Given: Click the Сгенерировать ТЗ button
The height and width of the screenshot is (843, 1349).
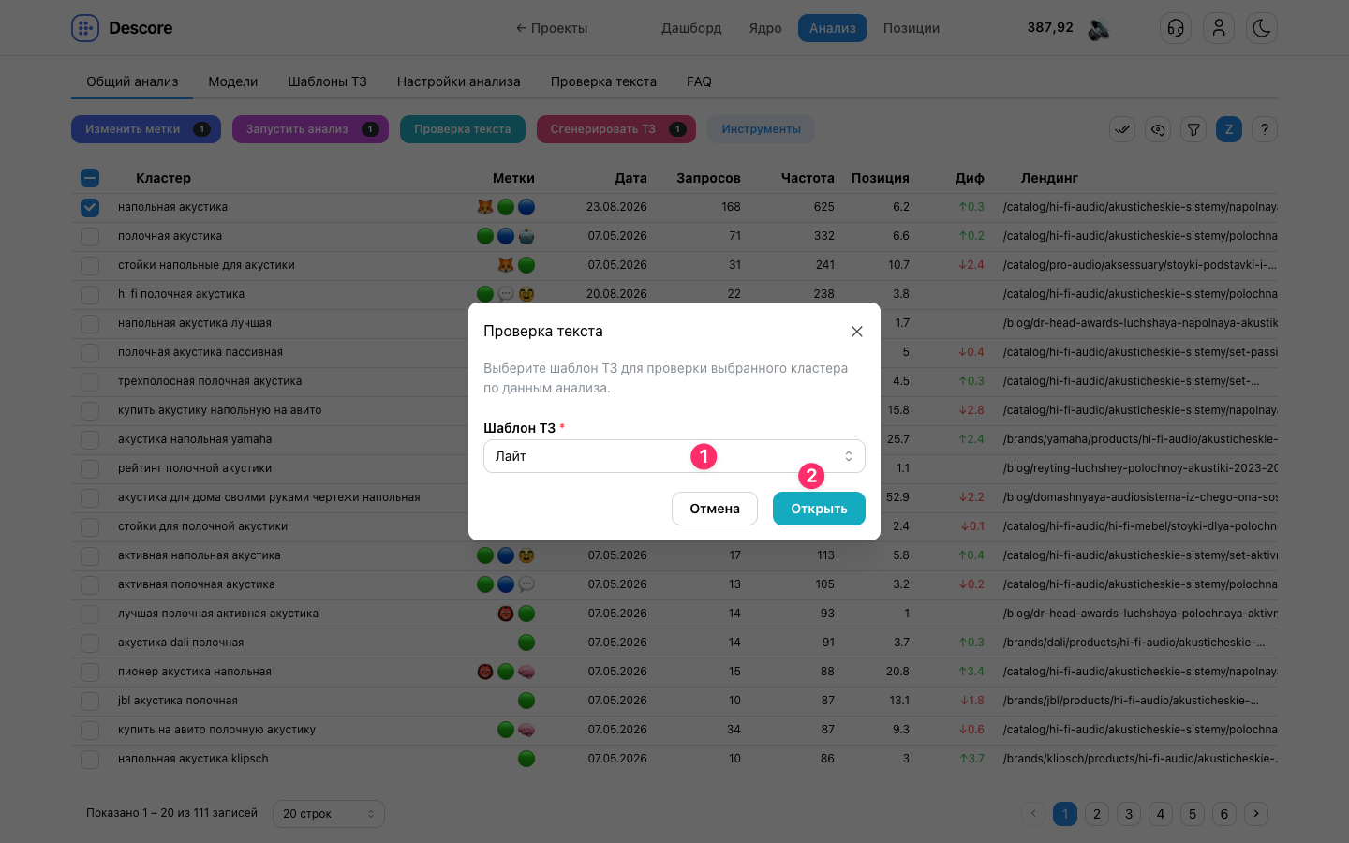Looking at the screenshot, I should [616, 129].
